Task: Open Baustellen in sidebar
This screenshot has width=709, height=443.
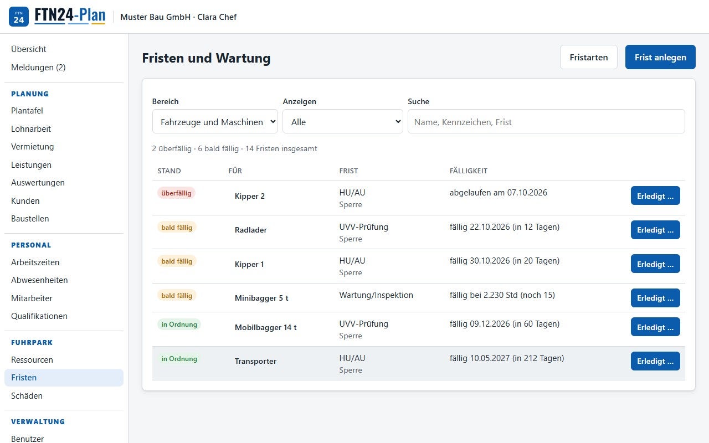Action: pyautogui.click(x=64, y=219)
